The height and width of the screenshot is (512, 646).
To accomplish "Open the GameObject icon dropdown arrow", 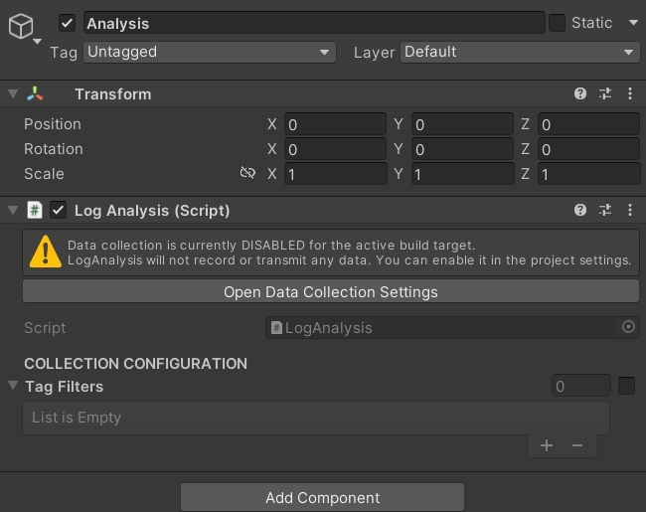I will point(37,41).
